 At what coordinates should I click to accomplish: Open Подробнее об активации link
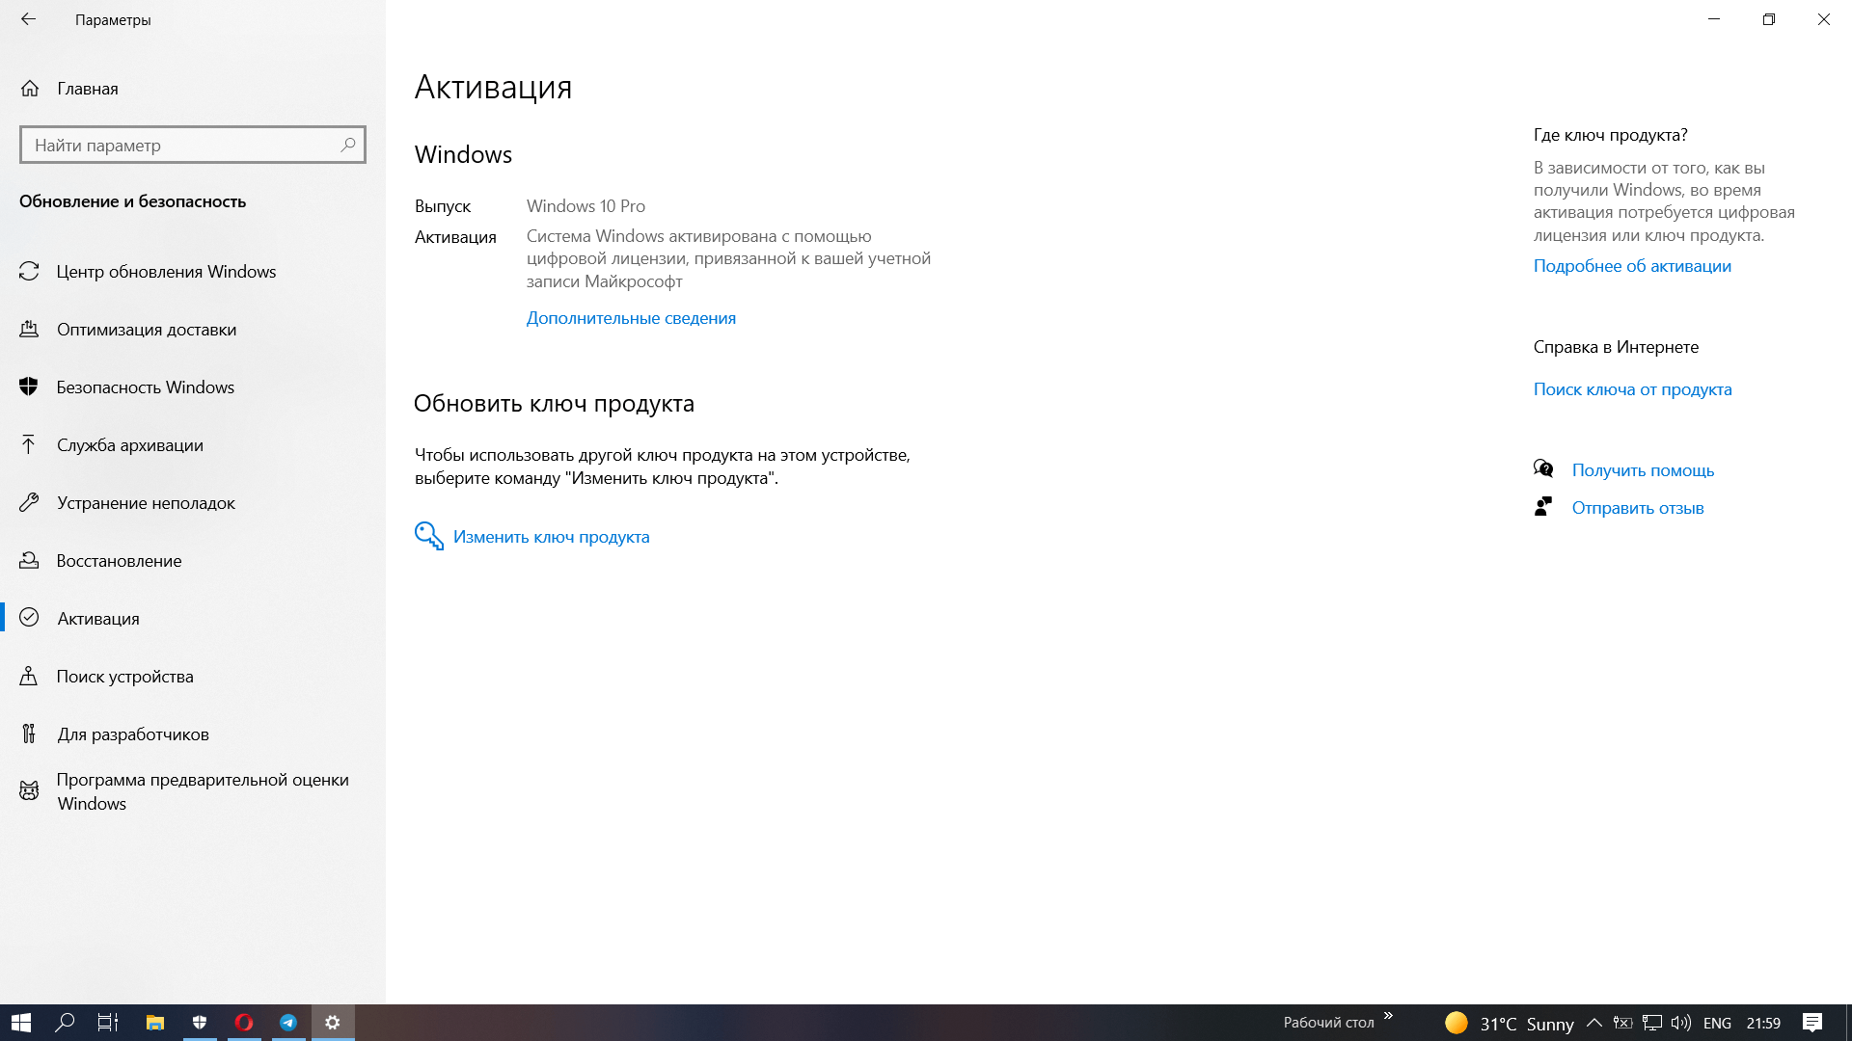1632,266
